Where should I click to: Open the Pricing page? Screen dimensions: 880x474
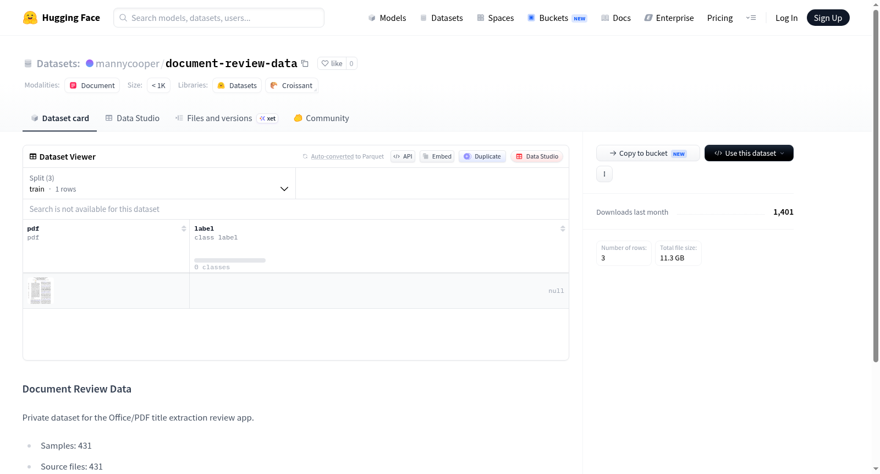(x=720, y=18)
